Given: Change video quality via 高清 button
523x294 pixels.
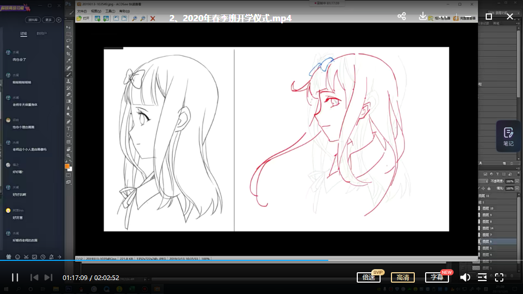Looking at the screenshot, I should click(x=402, y=277).
